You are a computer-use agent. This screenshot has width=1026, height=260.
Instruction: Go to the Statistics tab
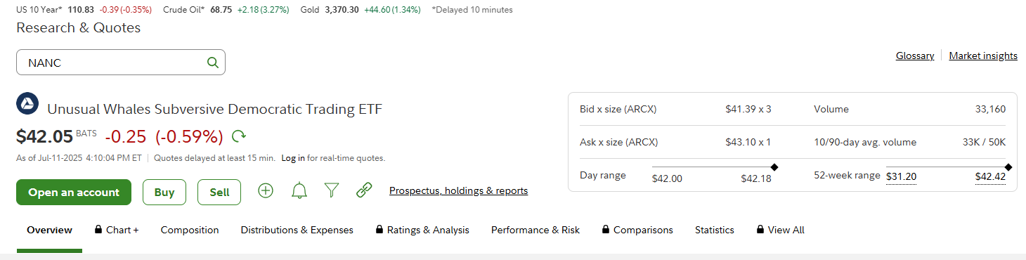tap(715, 230)
